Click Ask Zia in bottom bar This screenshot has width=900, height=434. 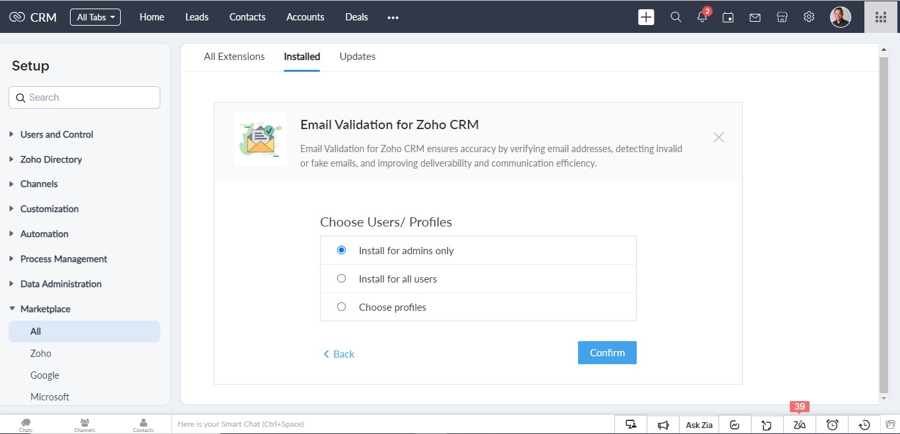point(699,425)
